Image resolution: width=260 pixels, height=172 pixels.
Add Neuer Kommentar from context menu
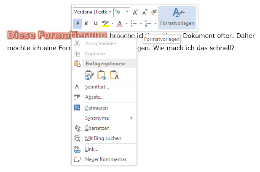click(x=104, y=159)
